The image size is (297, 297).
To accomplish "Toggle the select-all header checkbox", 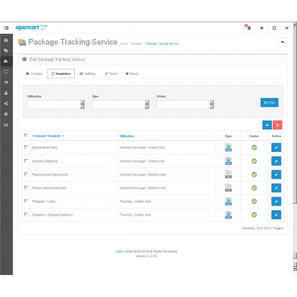I will pos(26,135).
